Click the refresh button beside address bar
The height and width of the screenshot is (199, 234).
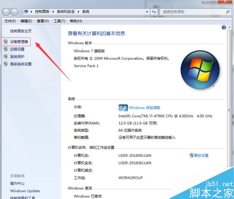[x=154, y=12]
